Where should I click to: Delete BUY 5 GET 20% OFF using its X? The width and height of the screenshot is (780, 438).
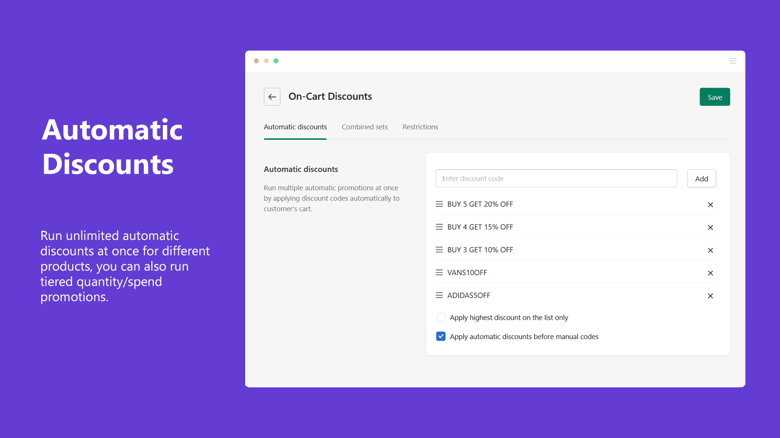point(710,204)
